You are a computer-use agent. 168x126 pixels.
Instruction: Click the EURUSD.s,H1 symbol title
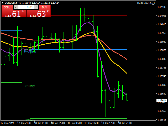click(13, 3)
